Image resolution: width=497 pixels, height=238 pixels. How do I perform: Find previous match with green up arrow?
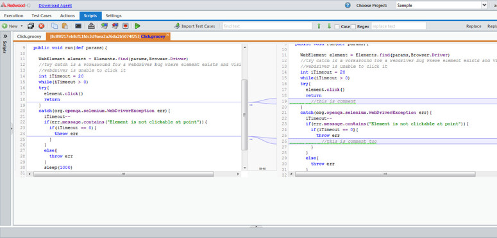point(319,26)
